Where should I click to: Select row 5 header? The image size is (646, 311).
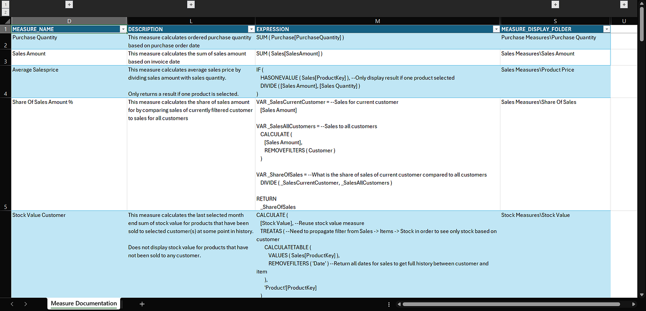pyautogui.click(x=5, y=154)
